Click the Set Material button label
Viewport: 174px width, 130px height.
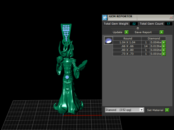point(155,110)
